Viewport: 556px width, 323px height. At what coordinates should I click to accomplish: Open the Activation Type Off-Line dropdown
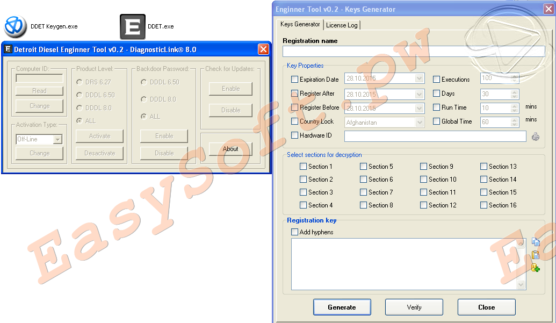click(x=57, y=140)
